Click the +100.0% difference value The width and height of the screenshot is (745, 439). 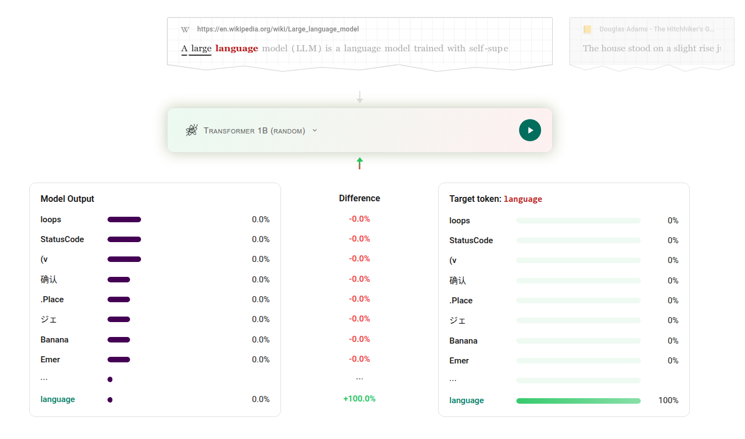point(359,399)
